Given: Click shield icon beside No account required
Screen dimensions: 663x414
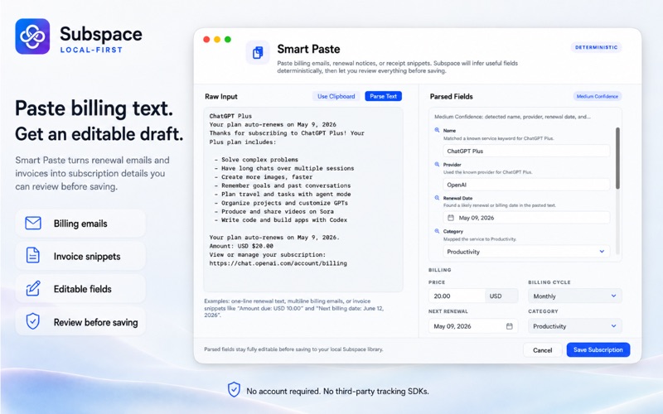Looking at the screenshot, I should click(x=234, y=389).
